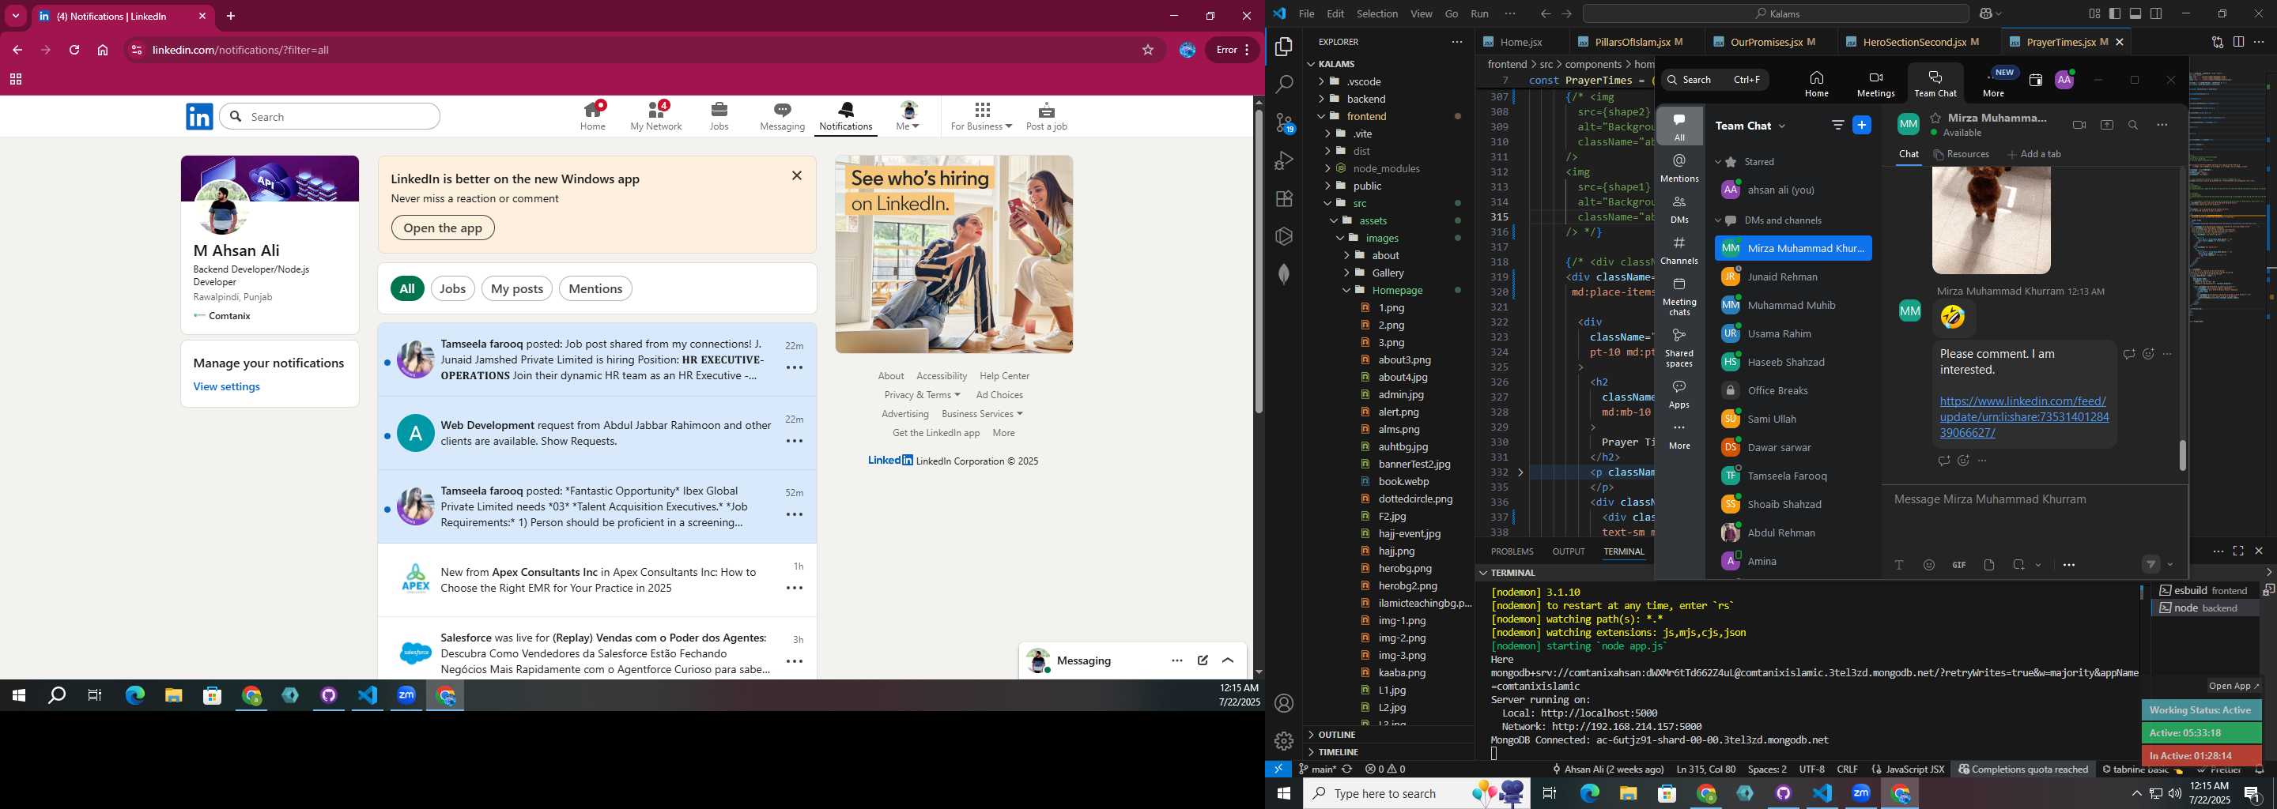Open Jobs briefcase icon on LinkedIn
Image resolution: width=2277 pixels, height=809 pixels.
[719, 115]
